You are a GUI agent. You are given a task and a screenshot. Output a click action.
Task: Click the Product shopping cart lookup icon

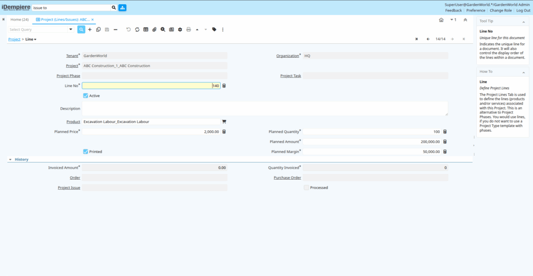tap(224, 121)
